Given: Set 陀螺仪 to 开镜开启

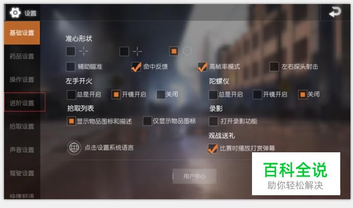Looking at the screenshot, I should coord(257,95).
